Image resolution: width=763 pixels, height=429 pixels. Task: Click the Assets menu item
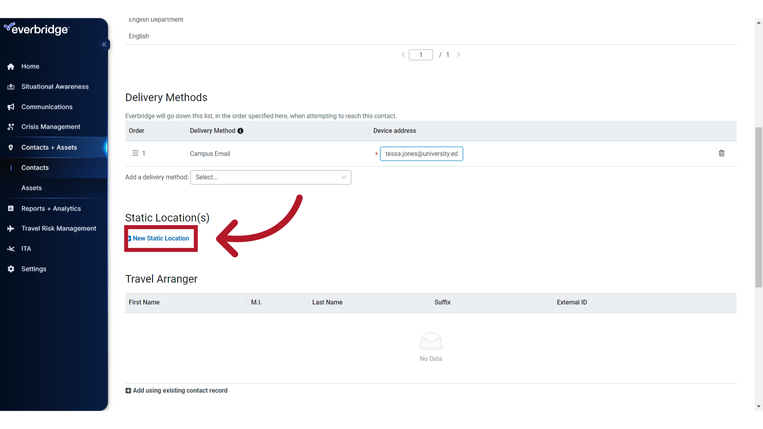click(x=31, y=187)
